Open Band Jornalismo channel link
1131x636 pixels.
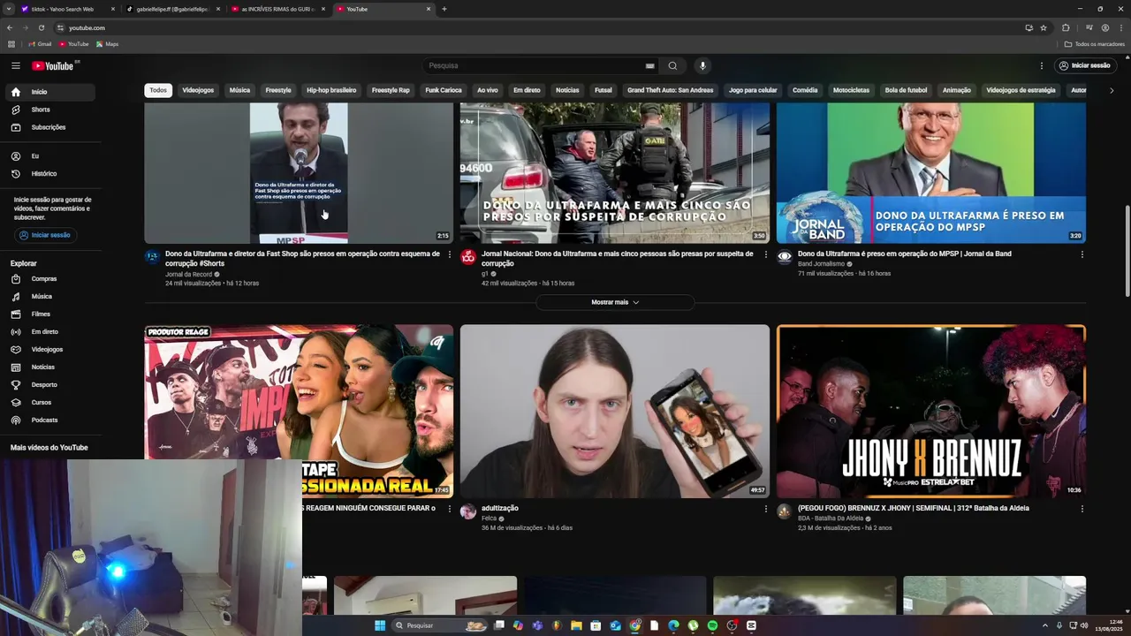[821, 264]
